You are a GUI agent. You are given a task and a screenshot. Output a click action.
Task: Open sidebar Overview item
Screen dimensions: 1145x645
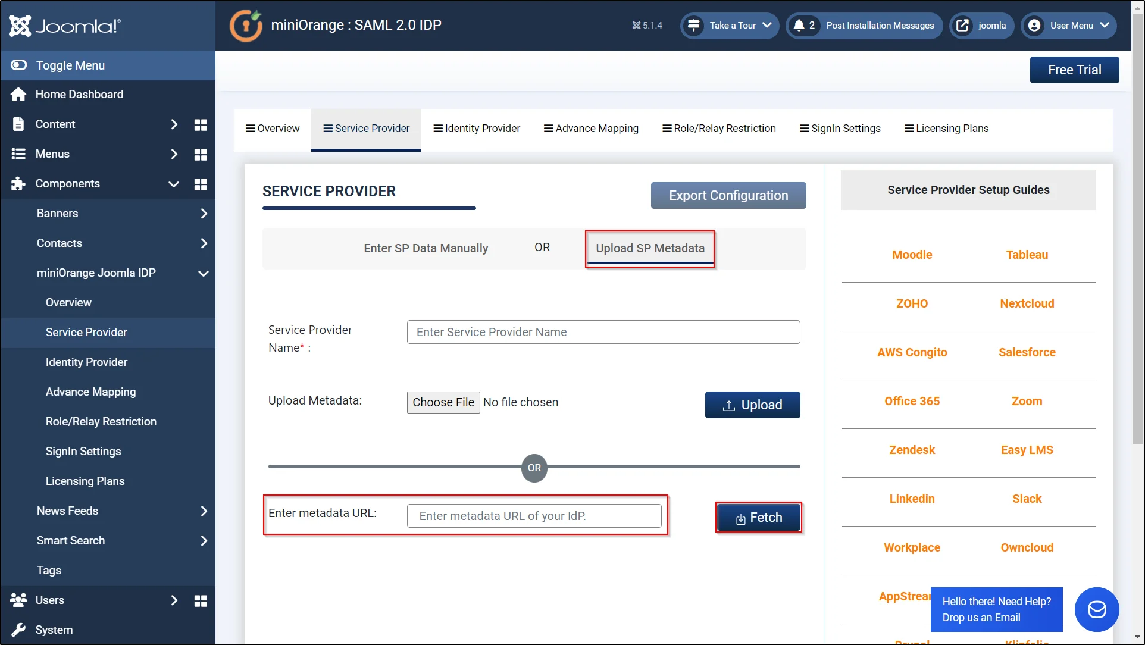pos(68,302)
